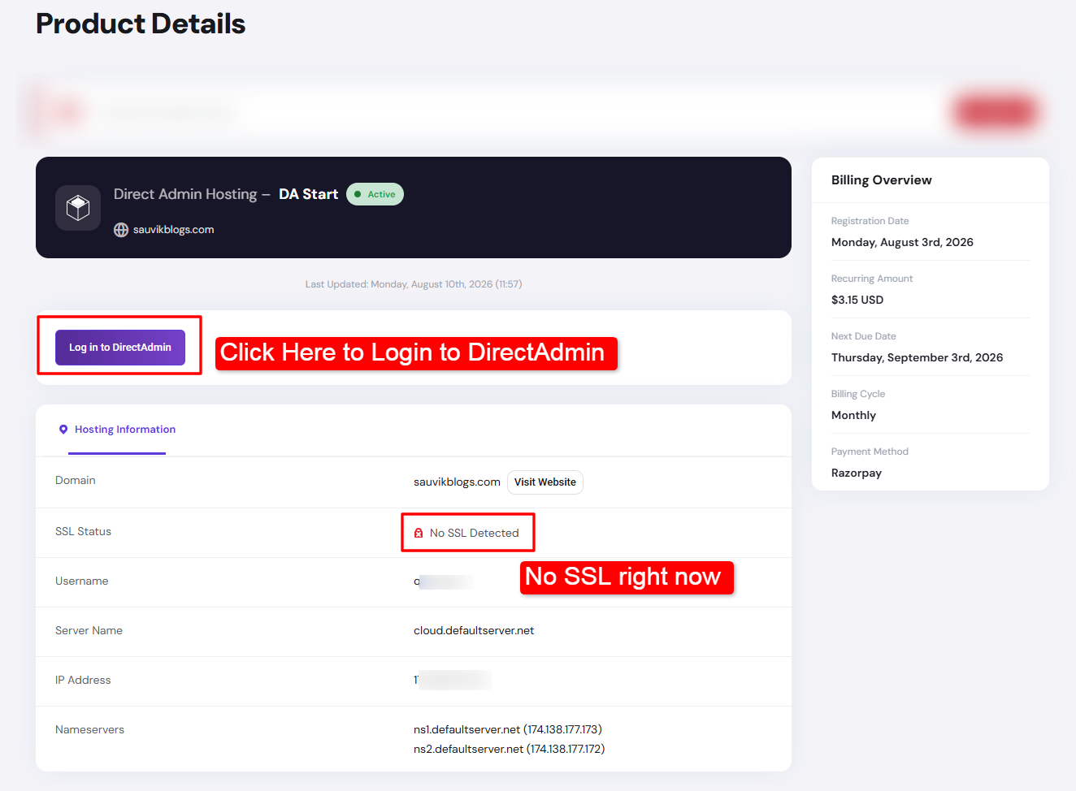The height and width of the screenshot is (791, 1076).
Task: Click the IP Address row label
Action: point(83,681)
